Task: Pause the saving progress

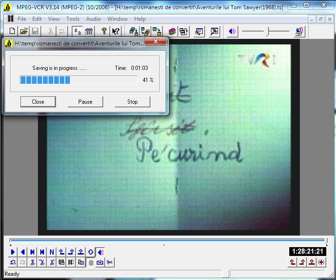Action: coord(85,102)
